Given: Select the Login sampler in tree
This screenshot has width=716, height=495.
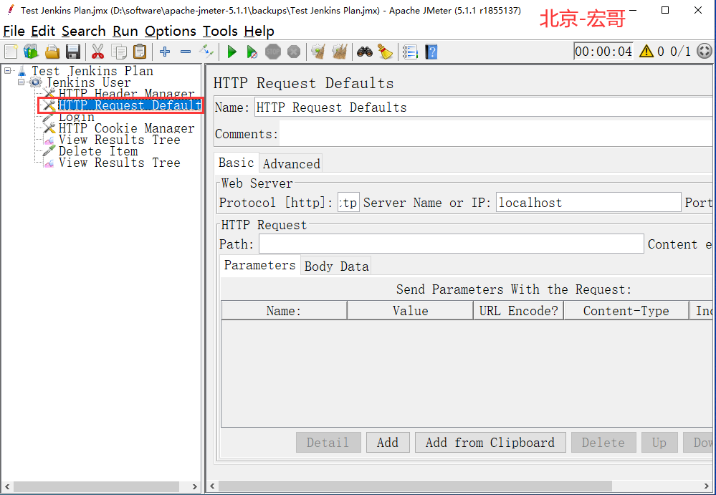Looking at the screenshot, I should pos(77,117).
